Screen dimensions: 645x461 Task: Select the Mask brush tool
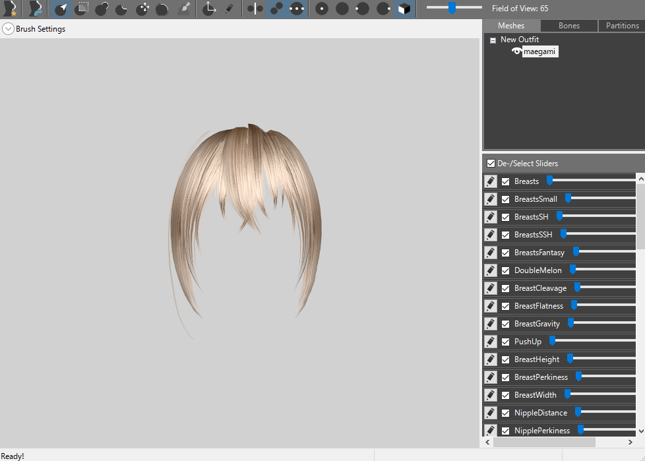point(82,9)
